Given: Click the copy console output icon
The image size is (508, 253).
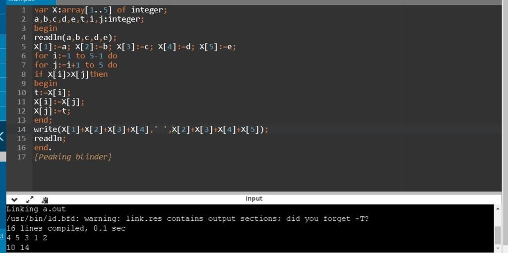Looking at the screenshot, I should pyautogui.click(x=45, y=200).
